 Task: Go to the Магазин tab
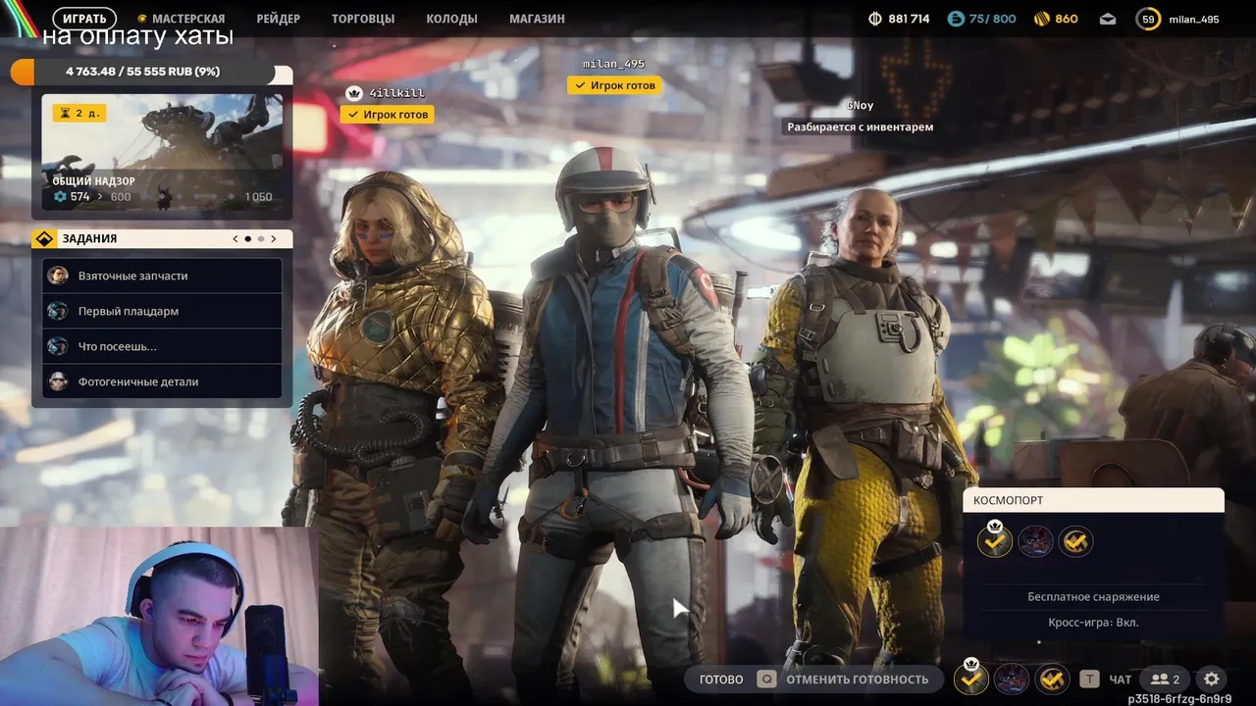(537, 19)
